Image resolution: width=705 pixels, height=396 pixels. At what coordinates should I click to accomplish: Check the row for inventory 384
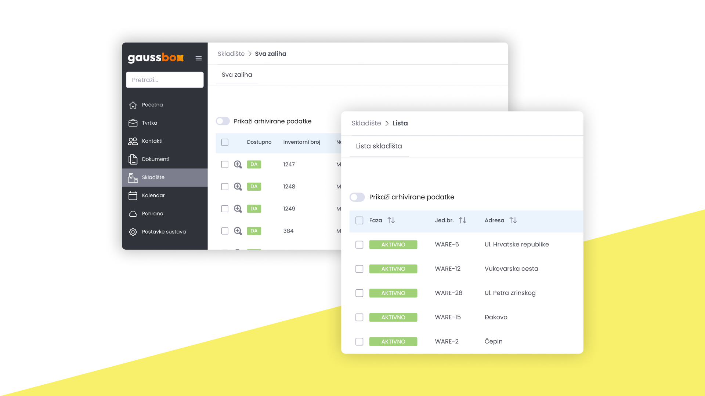(x=225, y=231)
